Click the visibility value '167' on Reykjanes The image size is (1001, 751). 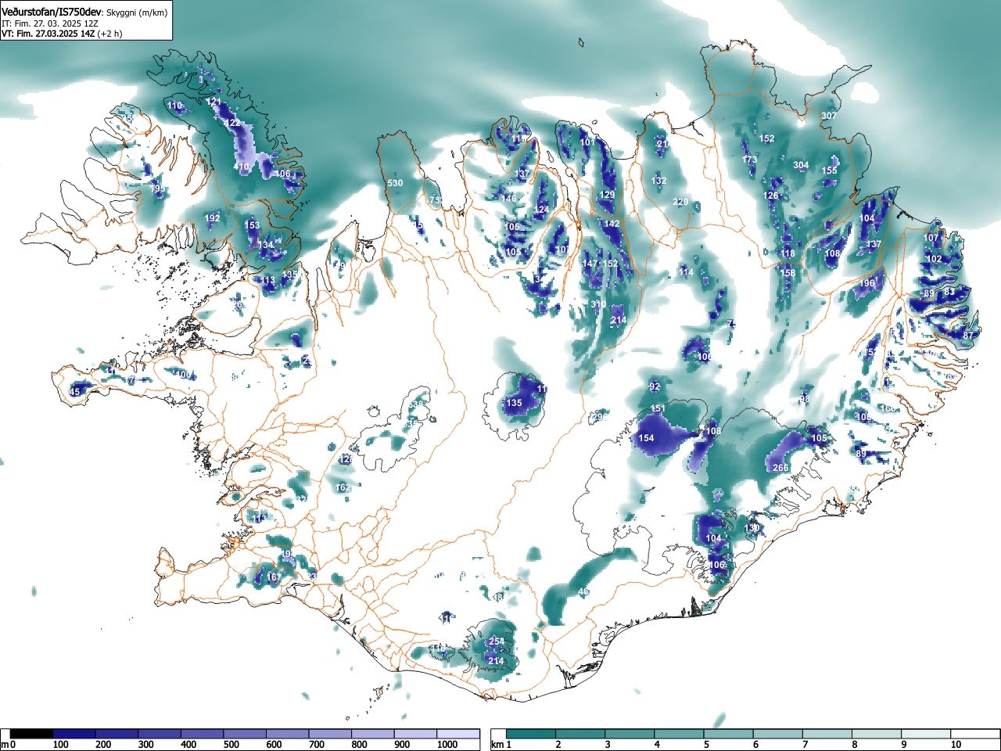pyautogui.click(x=273, y=577)
